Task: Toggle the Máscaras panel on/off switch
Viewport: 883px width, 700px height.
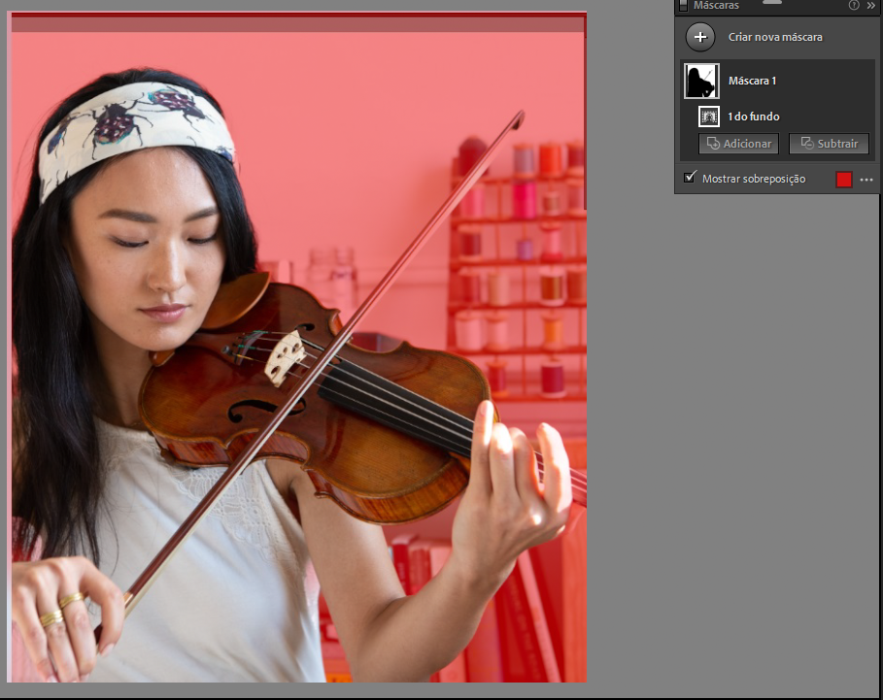Action: coord(683,5)
